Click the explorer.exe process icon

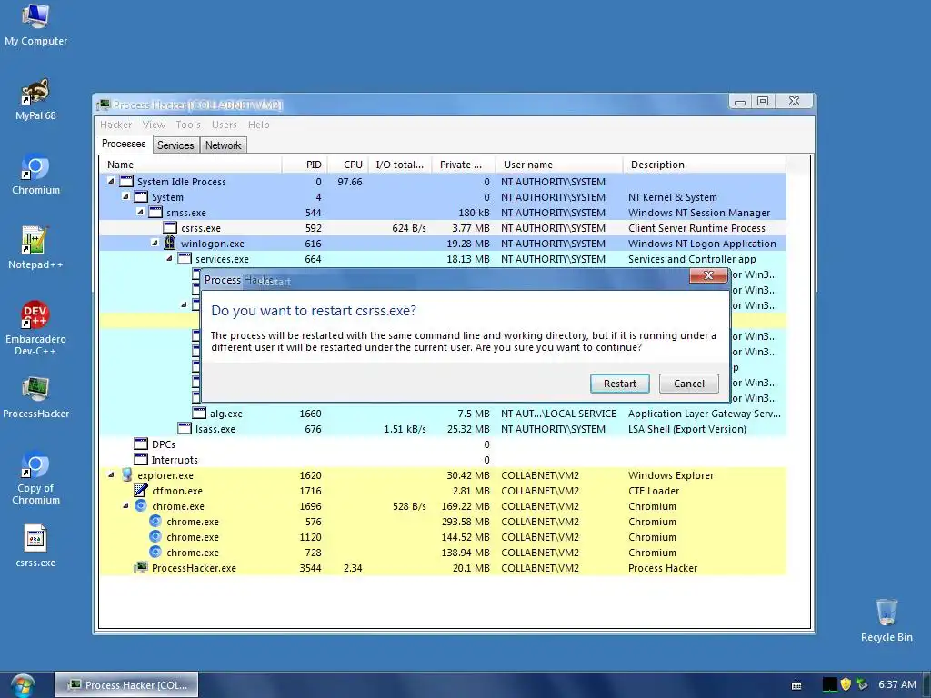click(x=126, y=474)
